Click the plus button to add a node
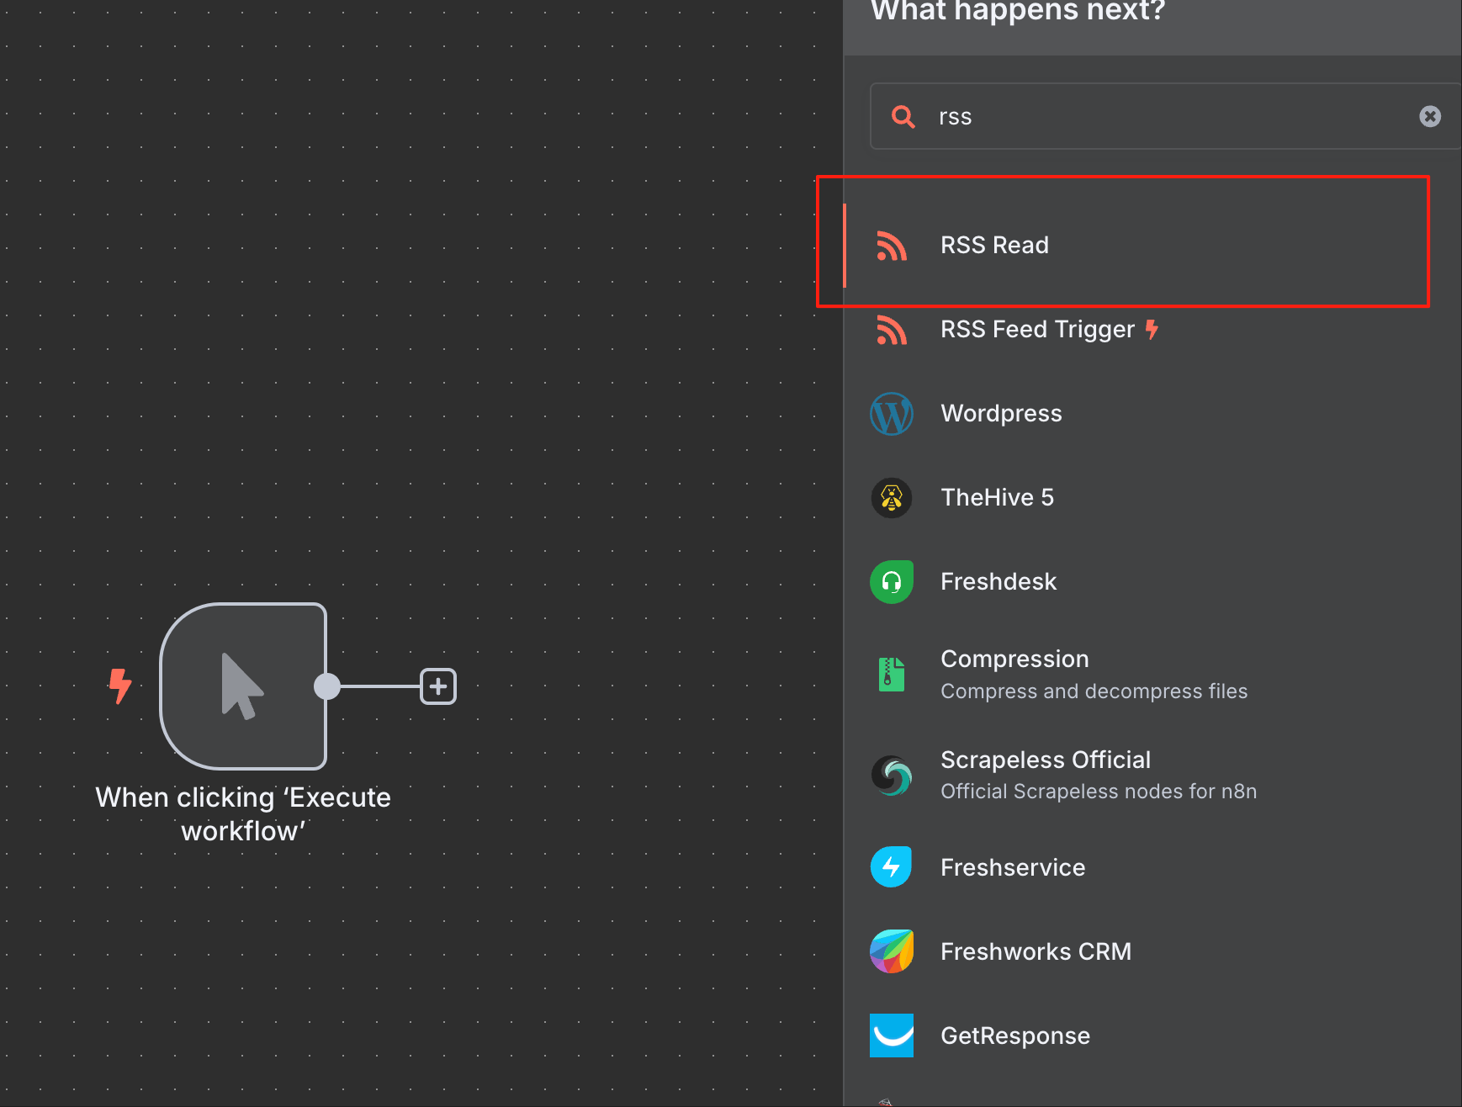The width and height of the screenshot is (1462, 1107). click(438, 686)
